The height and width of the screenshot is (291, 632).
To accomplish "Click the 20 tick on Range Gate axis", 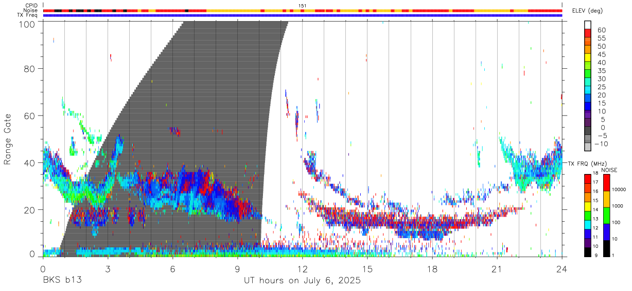I will (30, 210).
